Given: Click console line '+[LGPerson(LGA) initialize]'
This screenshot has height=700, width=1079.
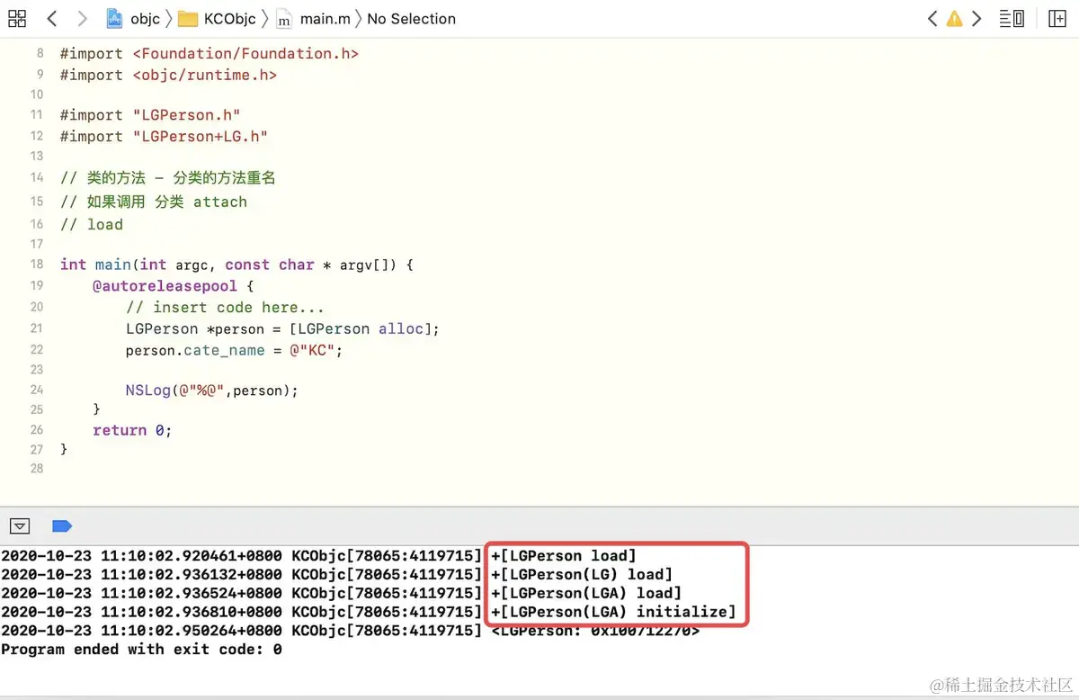Looking at the screenshot, I should [x=612, y=612].
